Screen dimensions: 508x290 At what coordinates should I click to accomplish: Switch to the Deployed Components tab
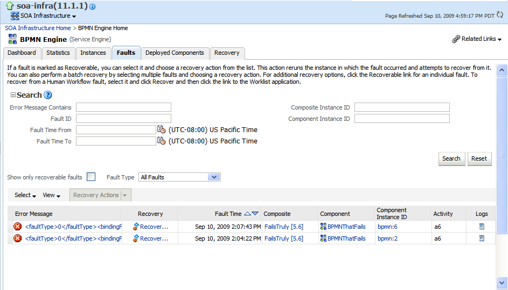(175, 53)
